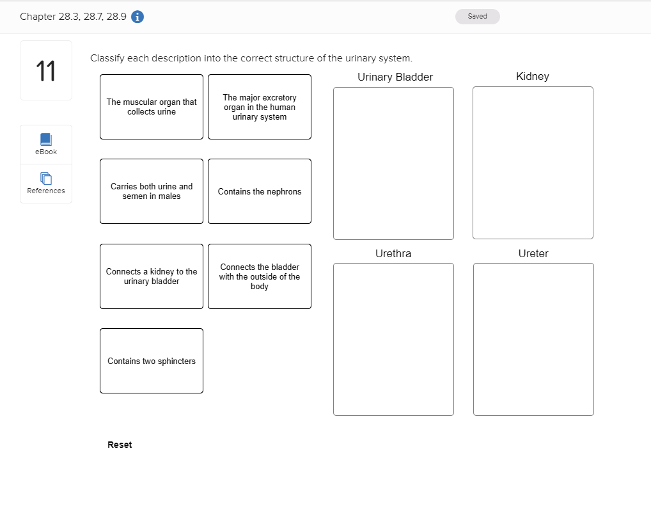Select the card describing bladder-to-outside connection
This screenshot has height=515, width=651.
coord(259,276)
